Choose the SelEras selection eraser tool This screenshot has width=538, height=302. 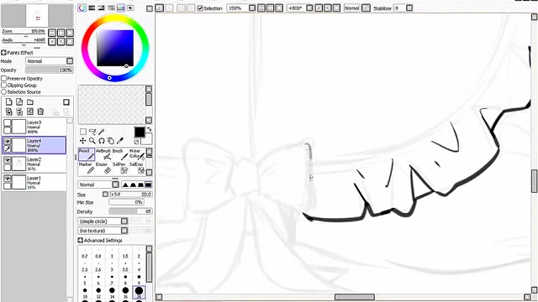tap(137, 168)
